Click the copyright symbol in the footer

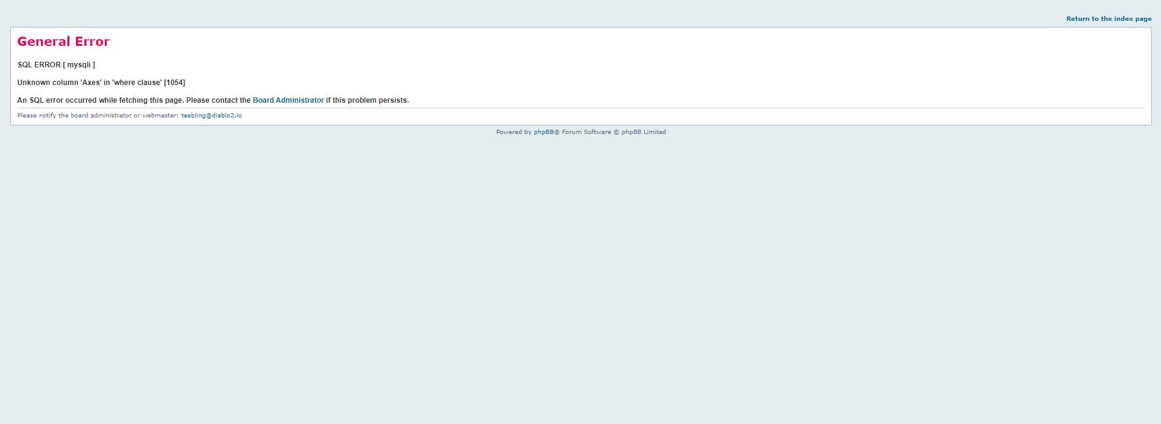(x=616, y=132)
